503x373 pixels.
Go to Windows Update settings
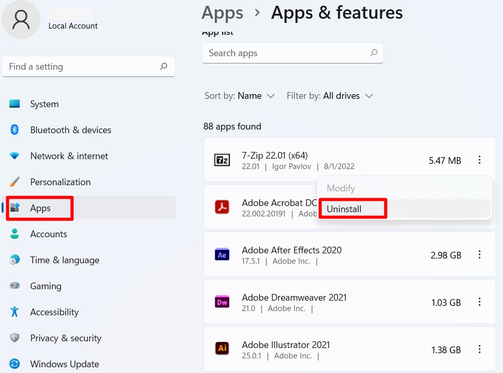click(64, 364)
